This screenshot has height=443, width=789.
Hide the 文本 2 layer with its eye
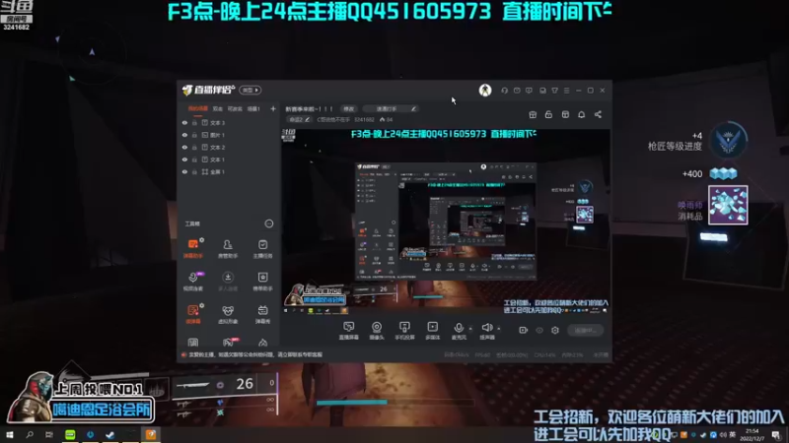click(x=184, y=147)
